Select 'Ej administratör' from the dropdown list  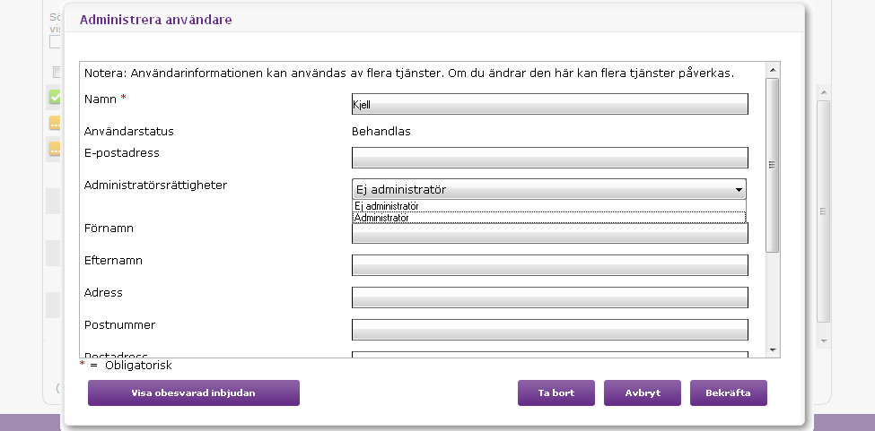coord(549,206)
